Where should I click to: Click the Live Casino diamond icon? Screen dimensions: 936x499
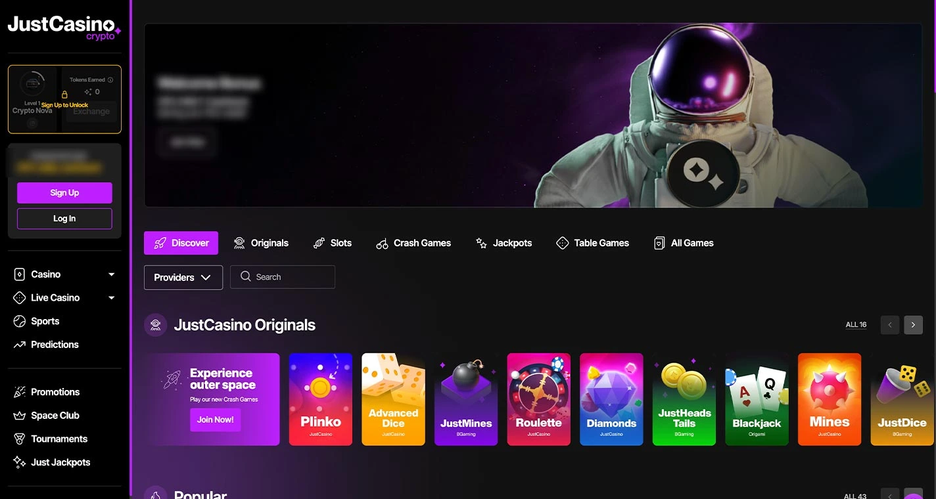click(x=20, y=298)
